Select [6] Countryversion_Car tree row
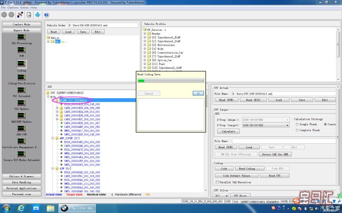Screen dimensions: 342x213 coord(167,52)
